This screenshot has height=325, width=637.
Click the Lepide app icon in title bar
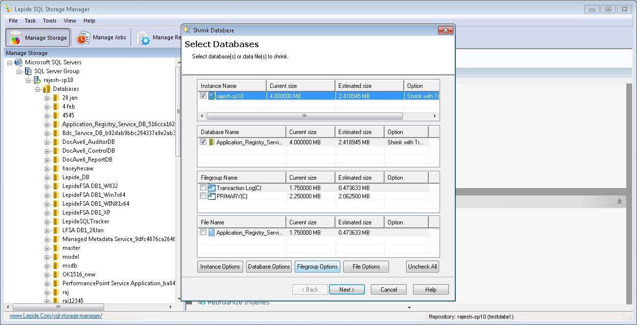[9, 9]
